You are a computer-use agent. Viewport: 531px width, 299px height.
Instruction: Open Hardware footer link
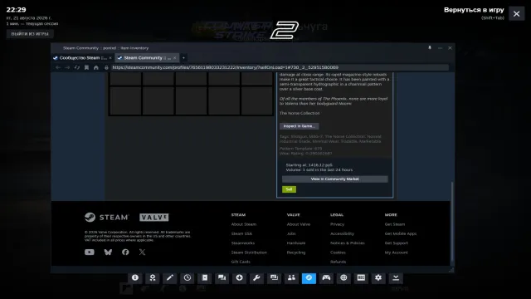tap(296, 243)
